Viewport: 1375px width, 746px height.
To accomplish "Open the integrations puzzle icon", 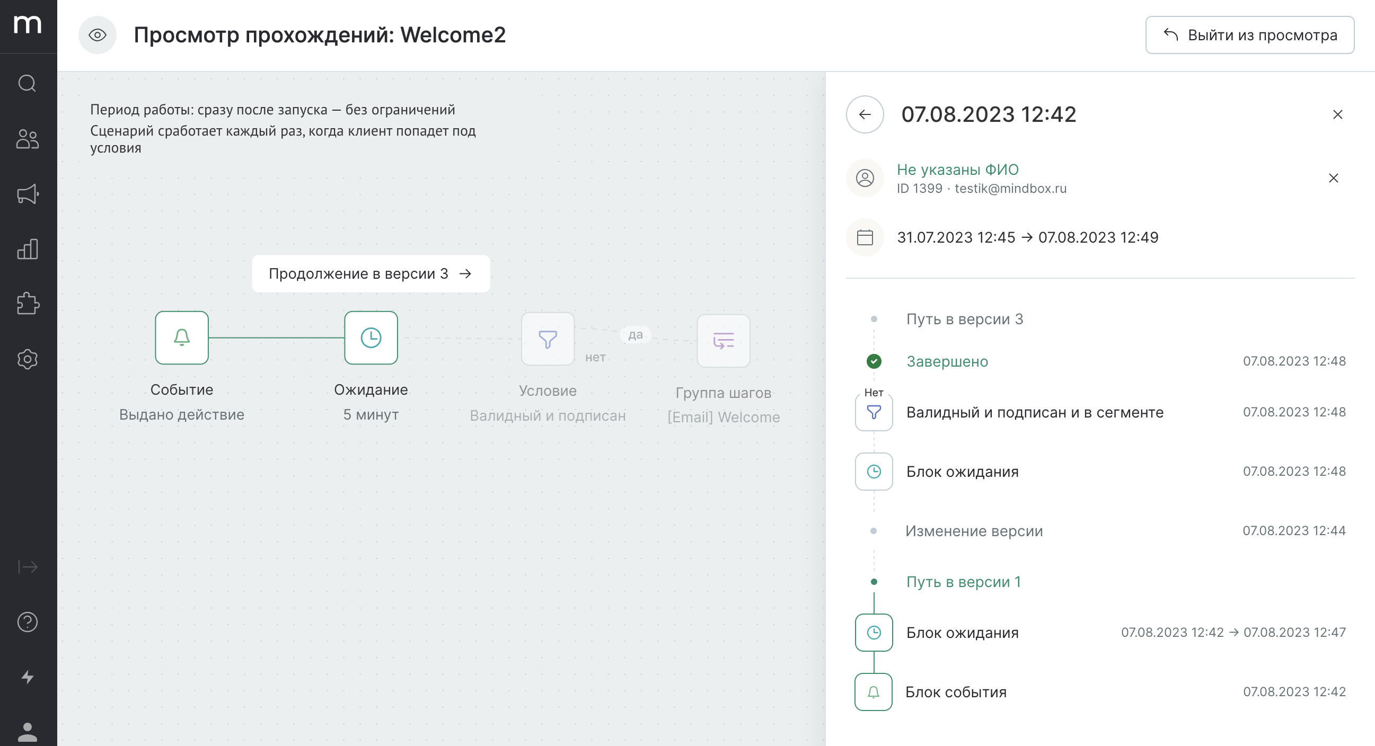I will point(27,304).
